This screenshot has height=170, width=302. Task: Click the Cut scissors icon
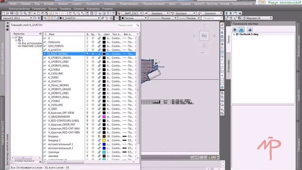pos(34,13)
